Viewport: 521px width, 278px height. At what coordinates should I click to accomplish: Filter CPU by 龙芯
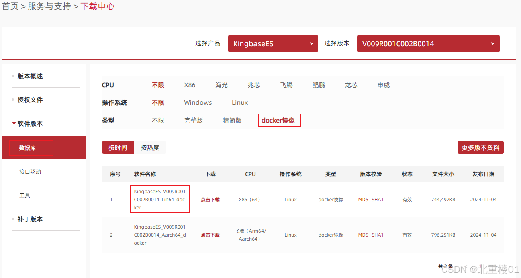(351, 85)
